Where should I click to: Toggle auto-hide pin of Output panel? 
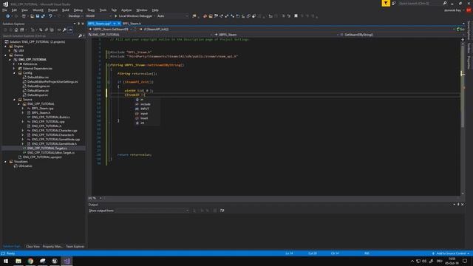click(x=458, y=205)
